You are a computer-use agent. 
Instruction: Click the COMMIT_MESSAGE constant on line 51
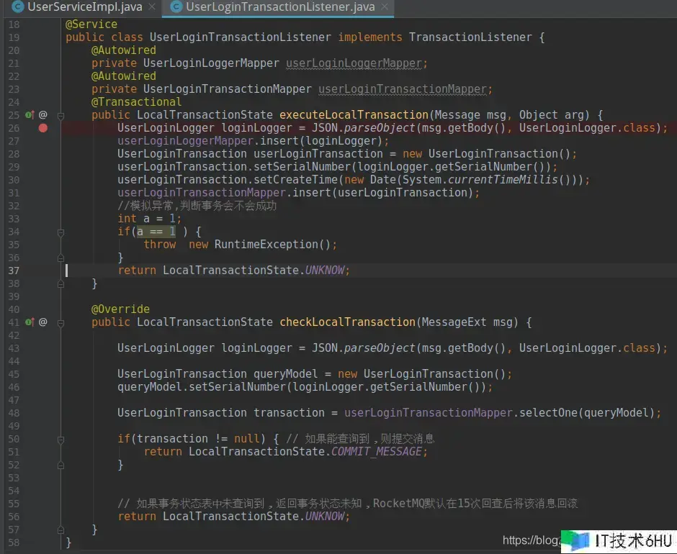tap(377, 452)
